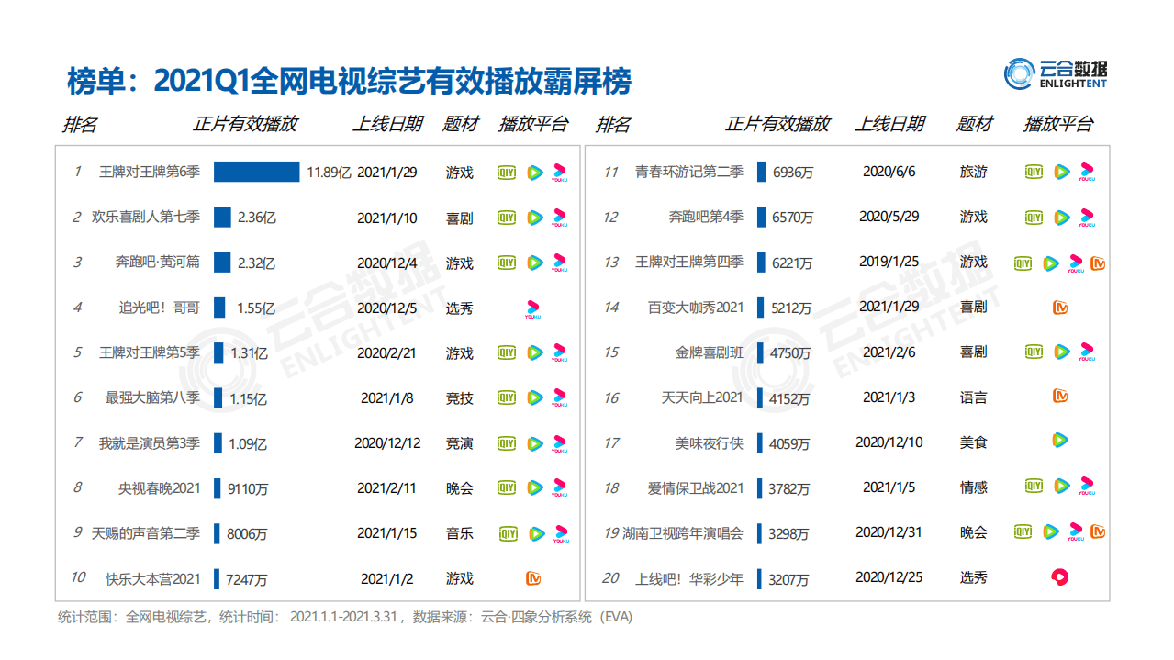Select the Mango TV icon beside 天天向上2021

point(1061,397)
